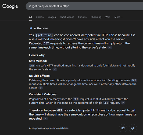Select the Forums tab
This screenshot has height=135, width=143.
pyautogui.click(x=82, y=17)
